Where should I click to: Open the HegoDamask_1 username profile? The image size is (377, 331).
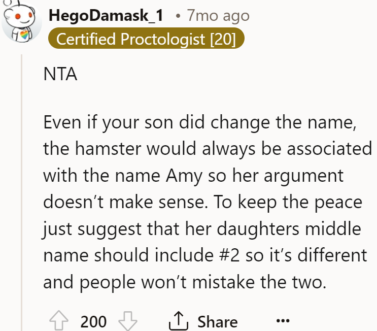point(106,16)
